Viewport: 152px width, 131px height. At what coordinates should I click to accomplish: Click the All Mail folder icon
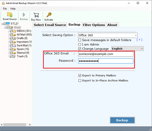tap(14, 35)
